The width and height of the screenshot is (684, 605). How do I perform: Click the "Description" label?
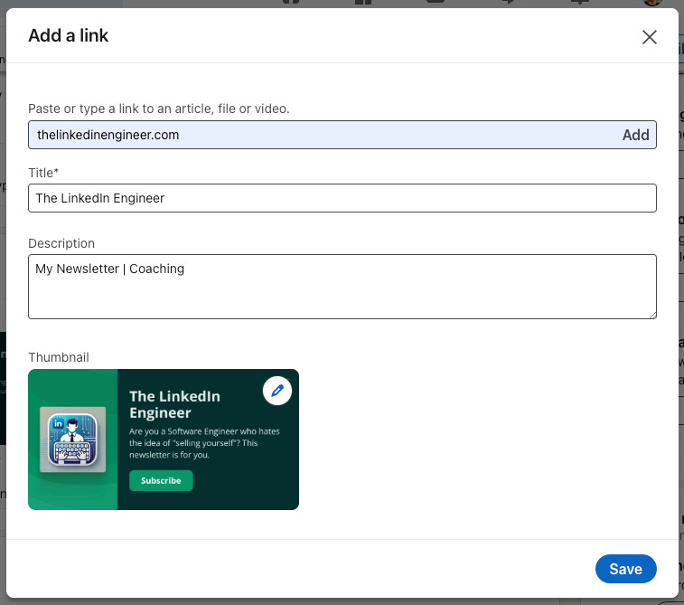(61, 243)
